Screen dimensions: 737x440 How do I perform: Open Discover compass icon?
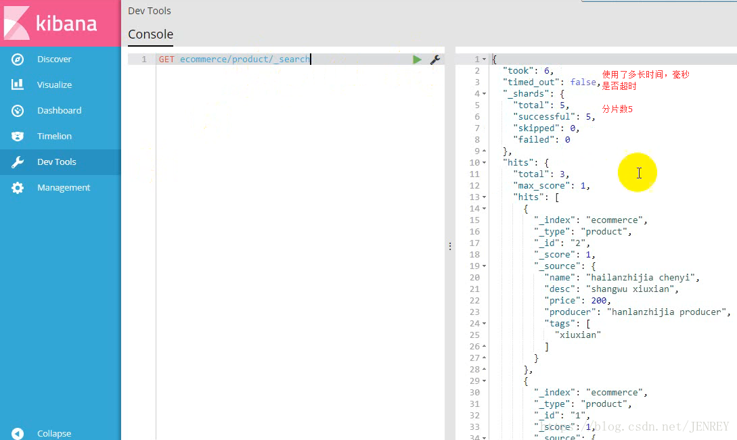coord(18,59)
